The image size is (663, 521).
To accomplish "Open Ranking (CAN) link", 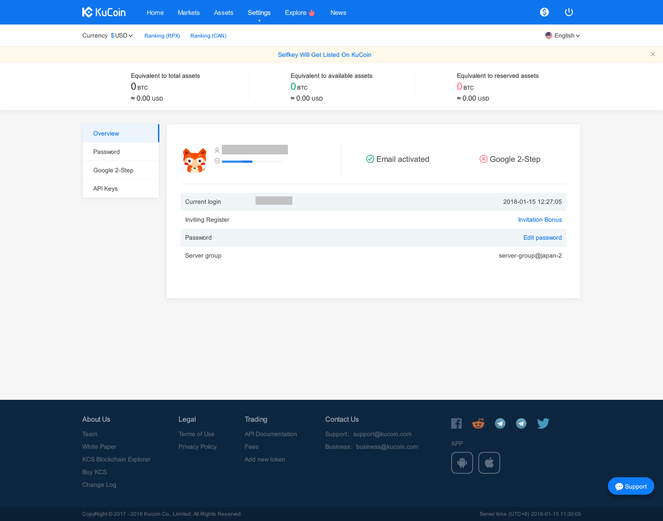I will coord(208,36).
